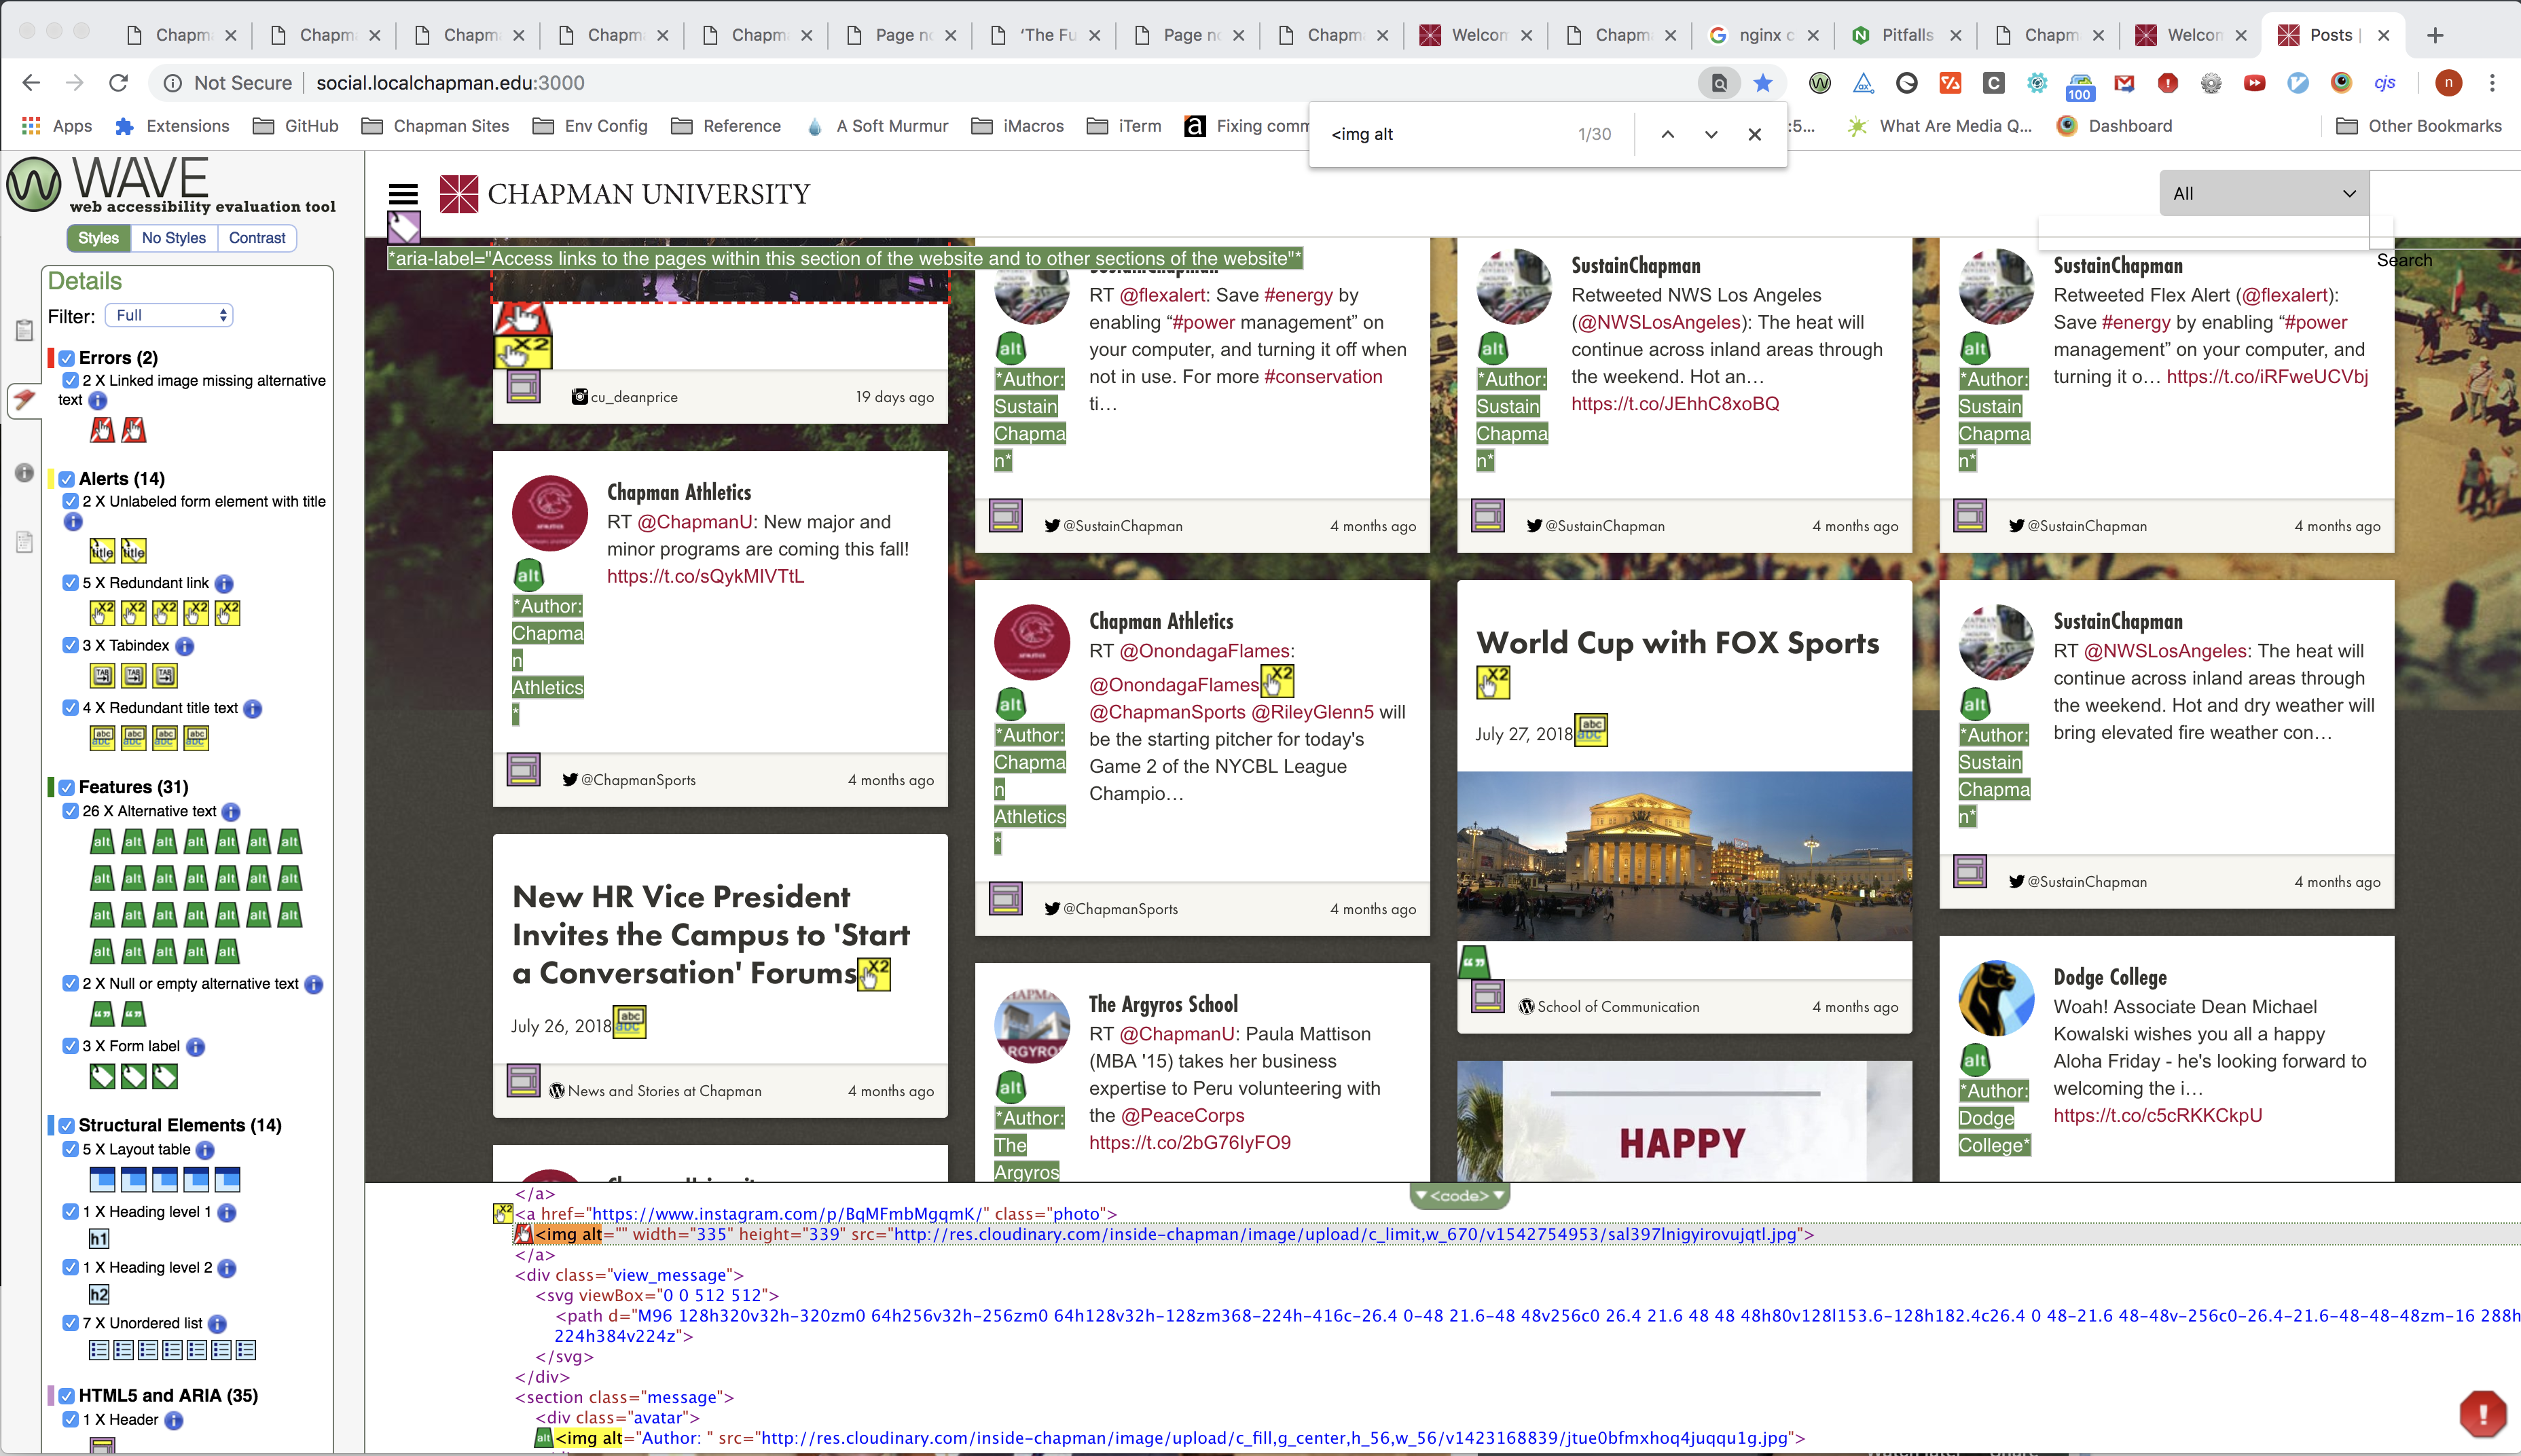Click info icon beside Heading level 1
Screen dimensions: 2521x1456
click(227, 1213)
